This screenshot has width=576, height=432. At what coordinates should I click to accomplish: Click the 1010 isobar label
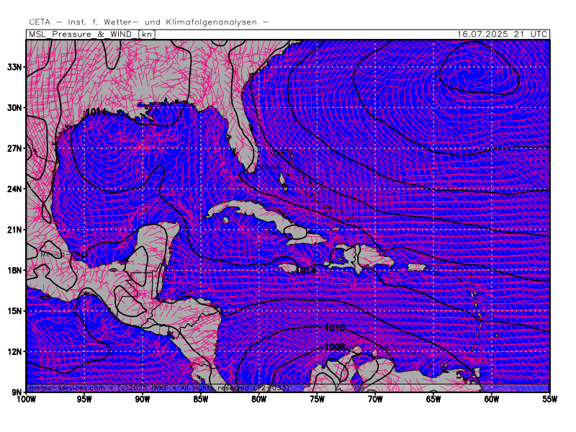(x=335, y=328)
